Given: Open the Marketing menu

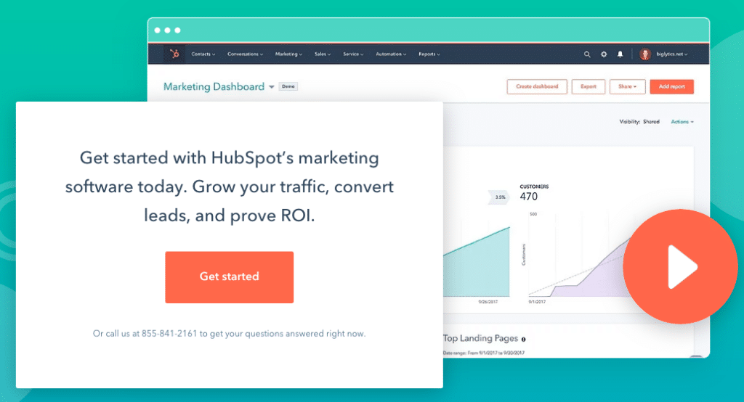Looking at the screenshot, I should pyautogui.click(x=288, y=54).
